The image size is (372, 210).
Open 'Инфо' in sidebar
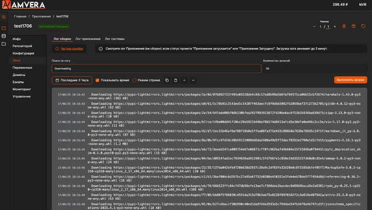click(x=16, y=39)
